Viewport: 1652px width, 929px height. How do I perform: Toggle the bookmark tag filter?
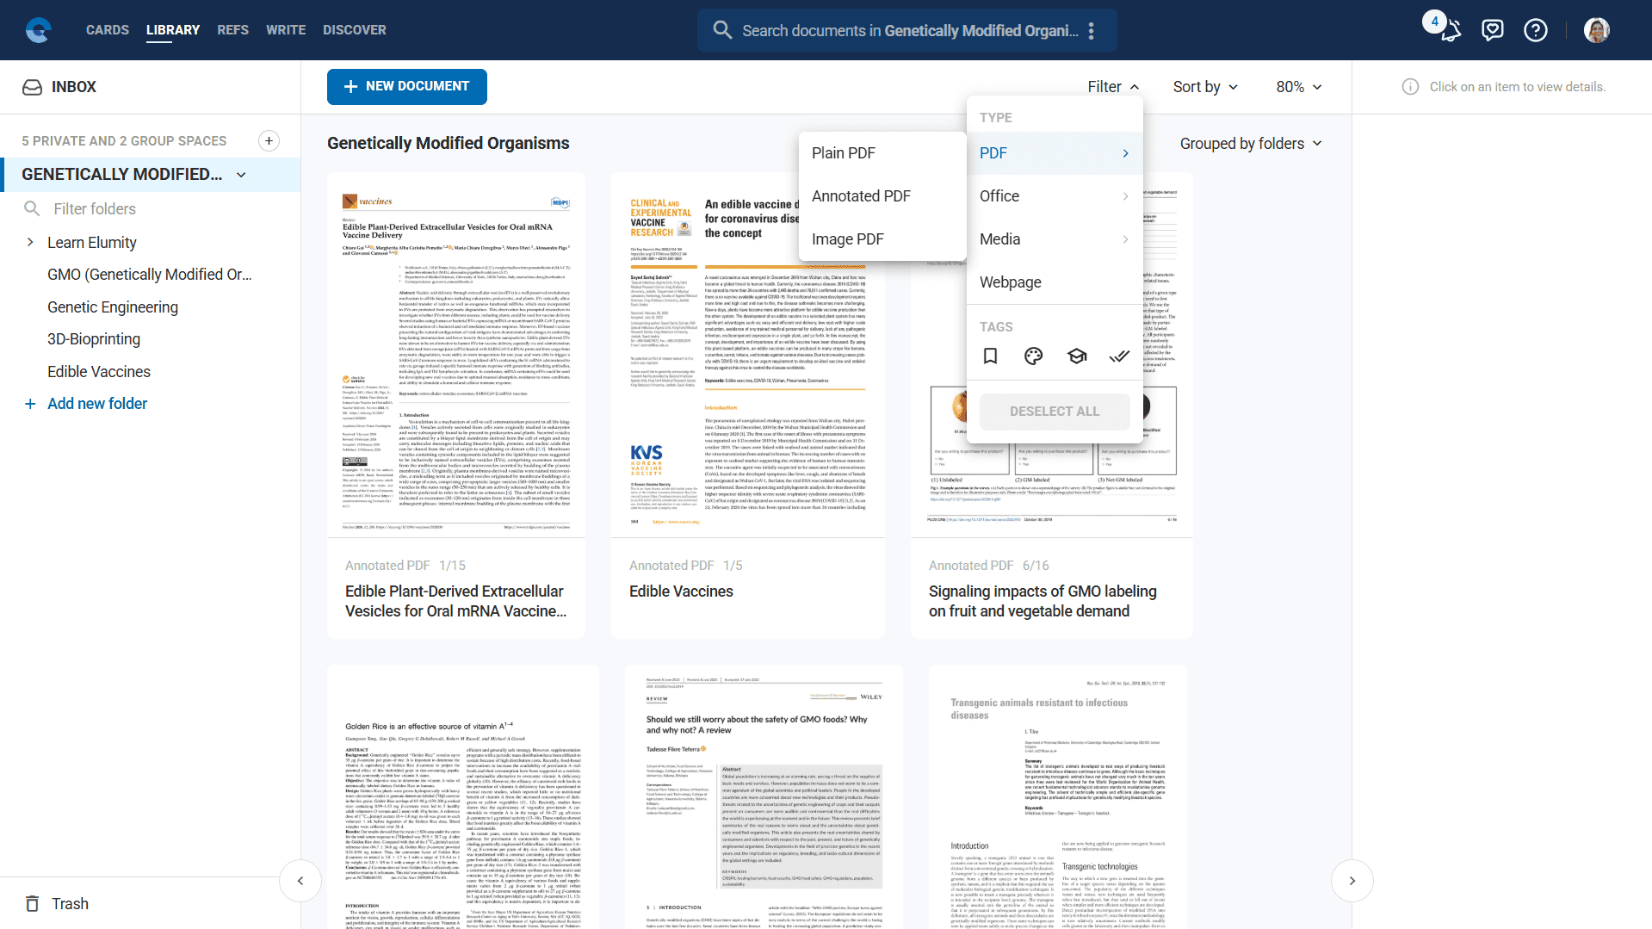[x=990, y=356]
